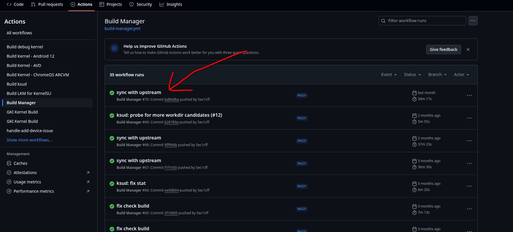Open the Branch filter dropdown
The height and width of the screenshot is (232, 513).
click(x=437, y=75)
